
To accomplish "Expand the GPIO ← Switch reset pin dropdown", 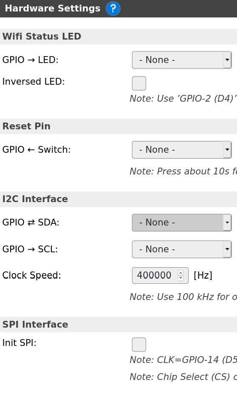I will click(x=182, y=149).
